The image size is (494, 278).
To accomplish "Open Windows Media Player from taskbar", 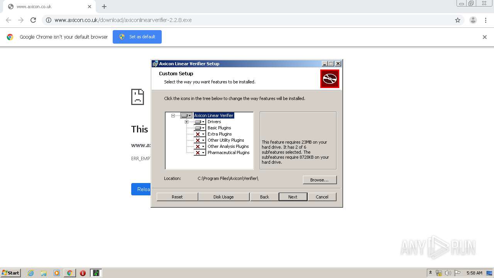I will coord(57,273).
